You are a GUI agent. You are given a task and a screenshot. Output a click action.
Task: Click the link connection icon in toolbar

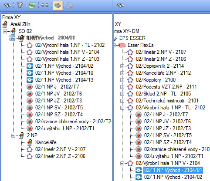point(45,5)
